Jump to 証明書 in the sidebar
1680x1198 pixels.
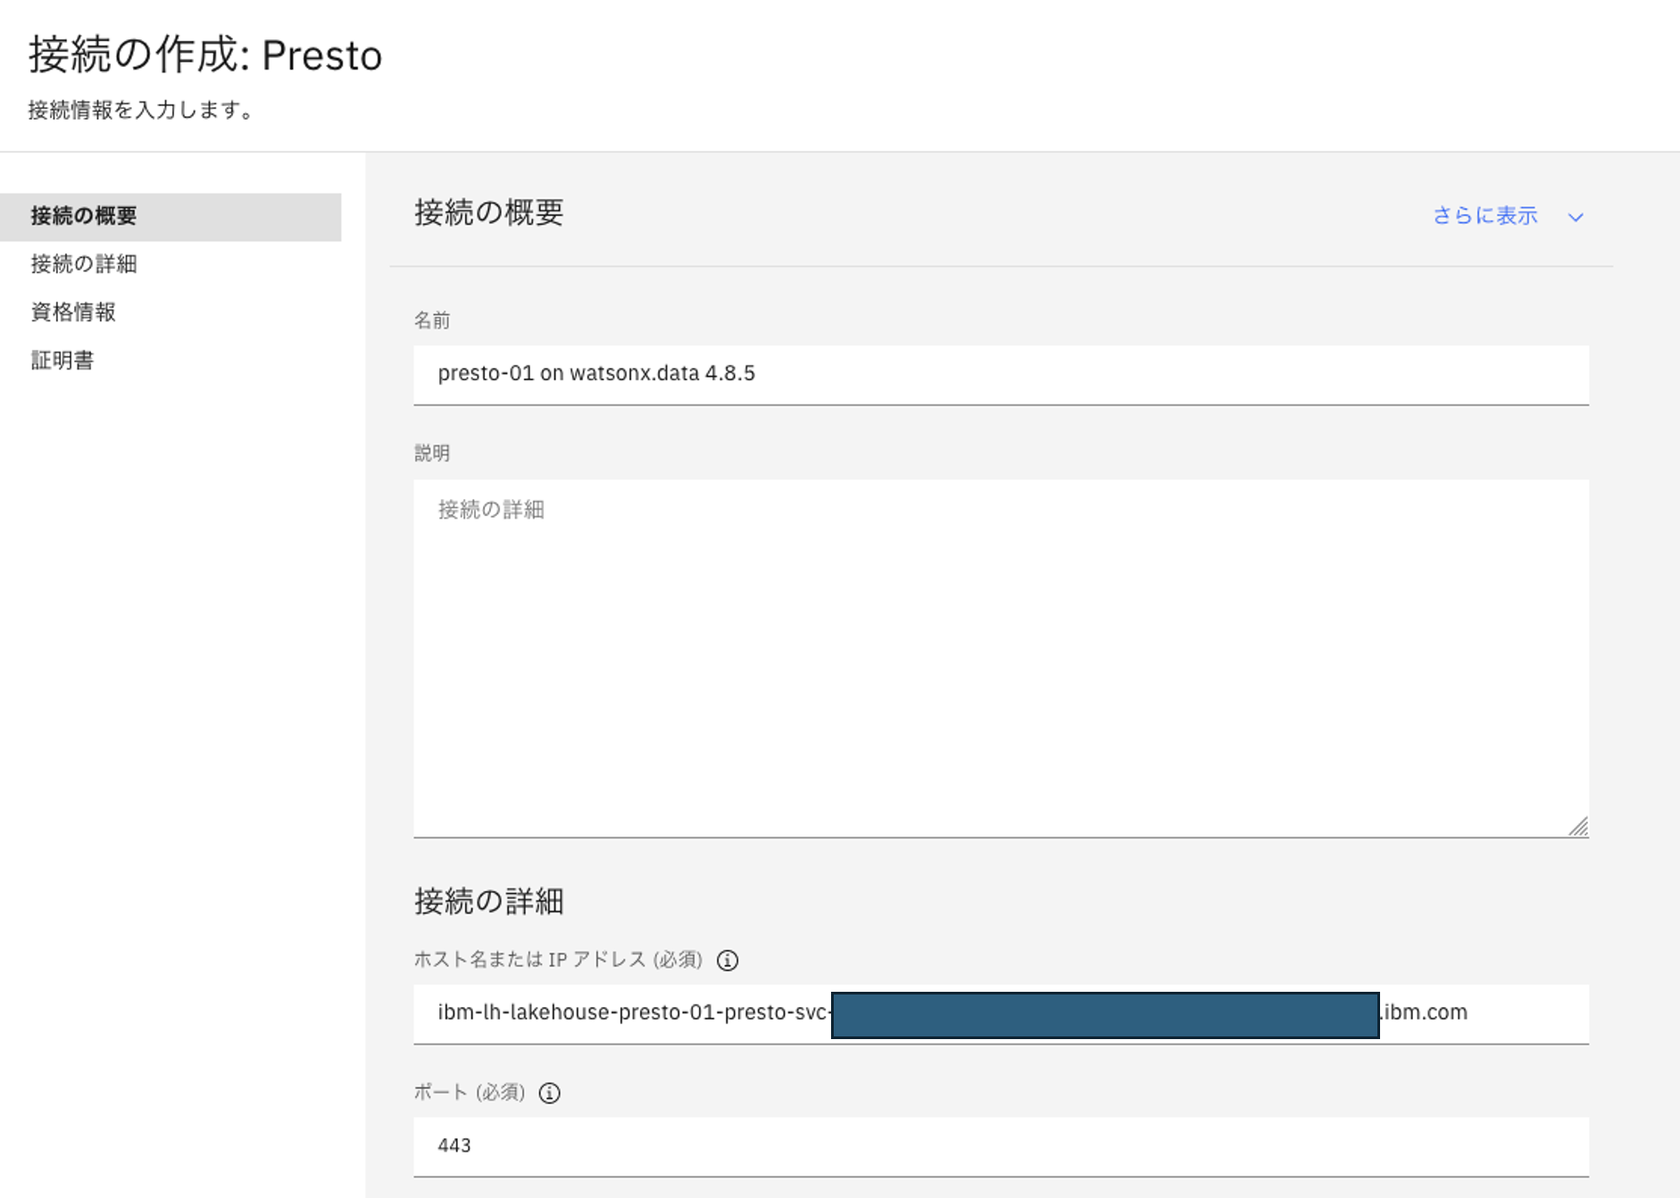tap(62, 361)
